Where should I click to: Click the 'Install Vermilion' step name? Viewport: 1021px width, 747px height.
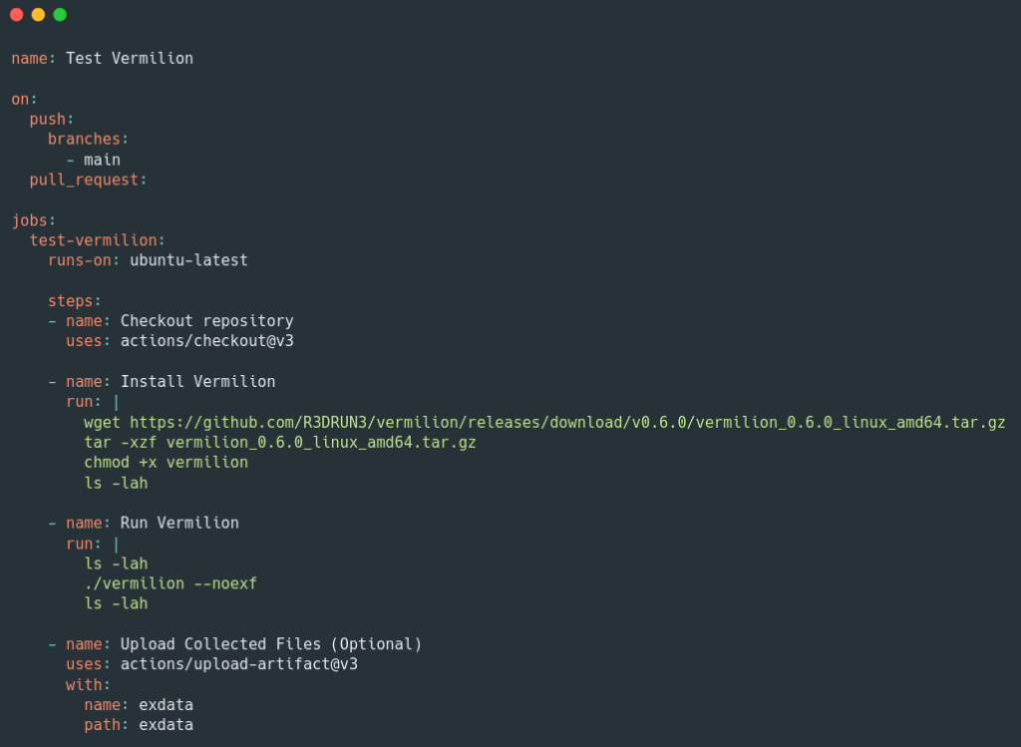point(197,381)
